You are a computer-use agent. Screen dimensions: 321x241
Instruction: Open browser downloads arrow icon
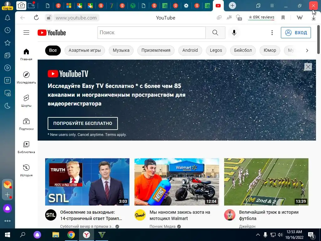pos(313,18)
